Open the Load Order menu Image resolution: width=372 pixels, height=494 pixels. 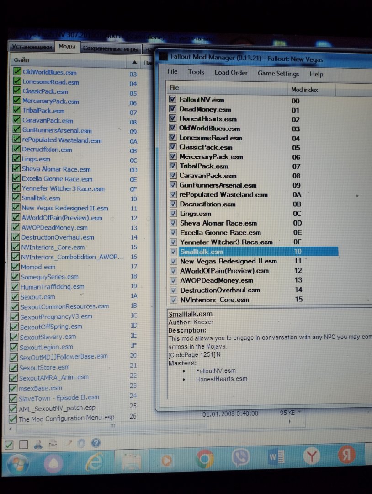click(x=231, y=73)
